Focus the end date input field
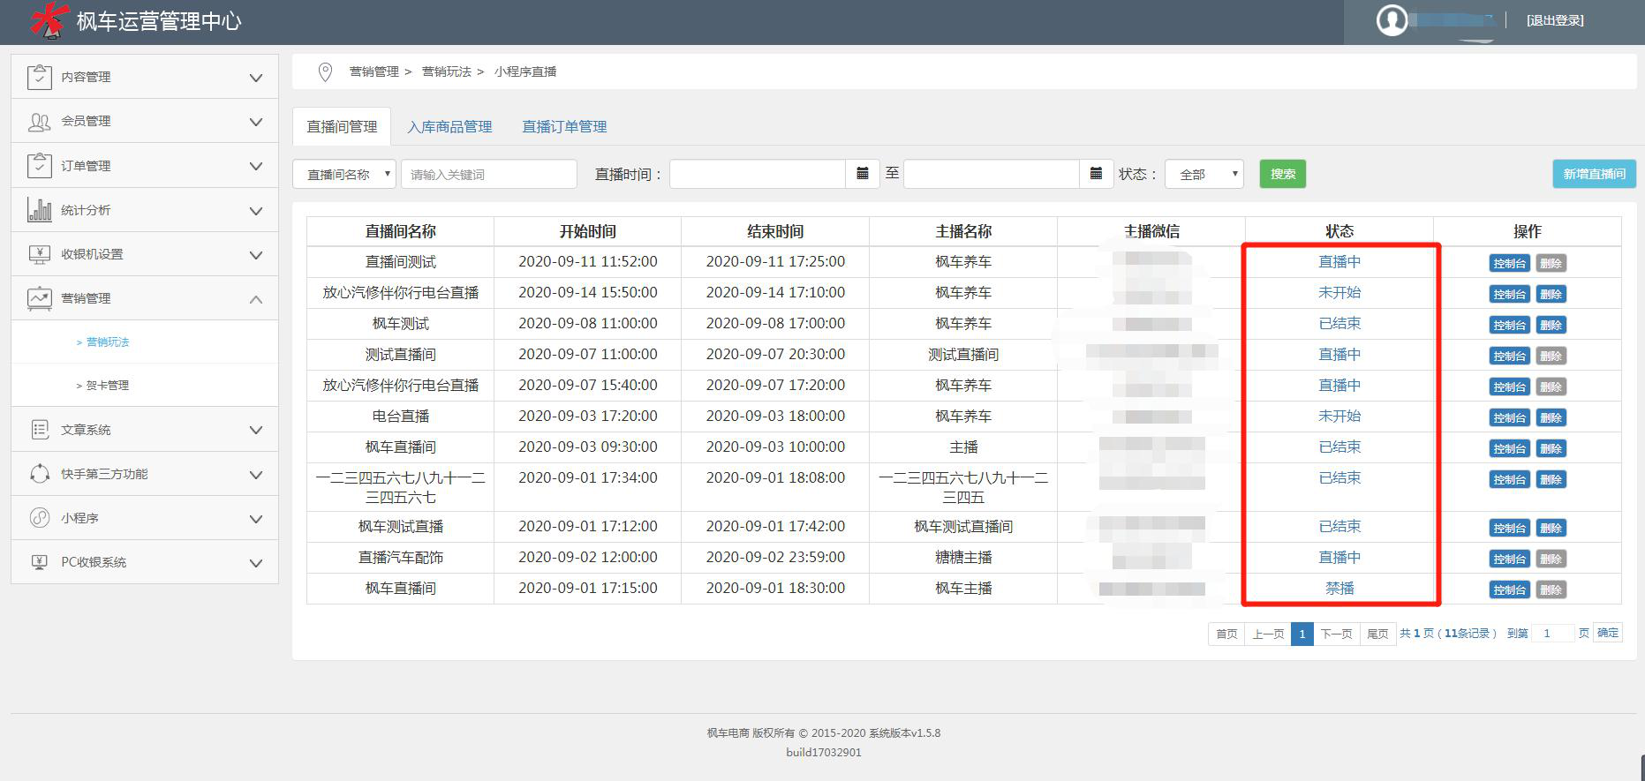 pyautogui.click(x=992, y=174)
